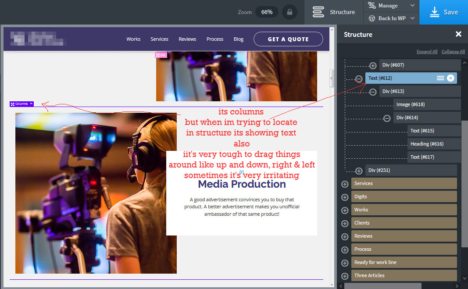The width and height of the screenshot is (468, 289).
Task: Click the zoom percentage field showing 66%
Action: click(267, 12)
